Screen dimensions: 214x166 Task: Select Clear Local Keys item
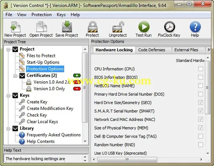[42, 122]
